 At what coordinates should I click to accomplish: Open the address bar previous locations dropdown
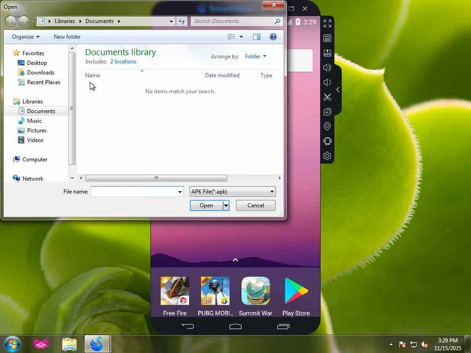pyautogui.click(x=171, y=21)
